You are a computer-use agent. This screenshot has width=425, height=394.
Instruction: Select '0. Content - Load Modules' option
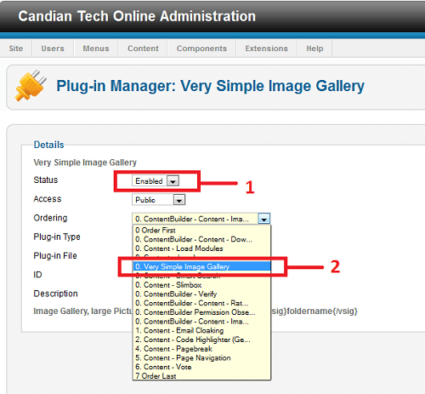tap(201, 248)
